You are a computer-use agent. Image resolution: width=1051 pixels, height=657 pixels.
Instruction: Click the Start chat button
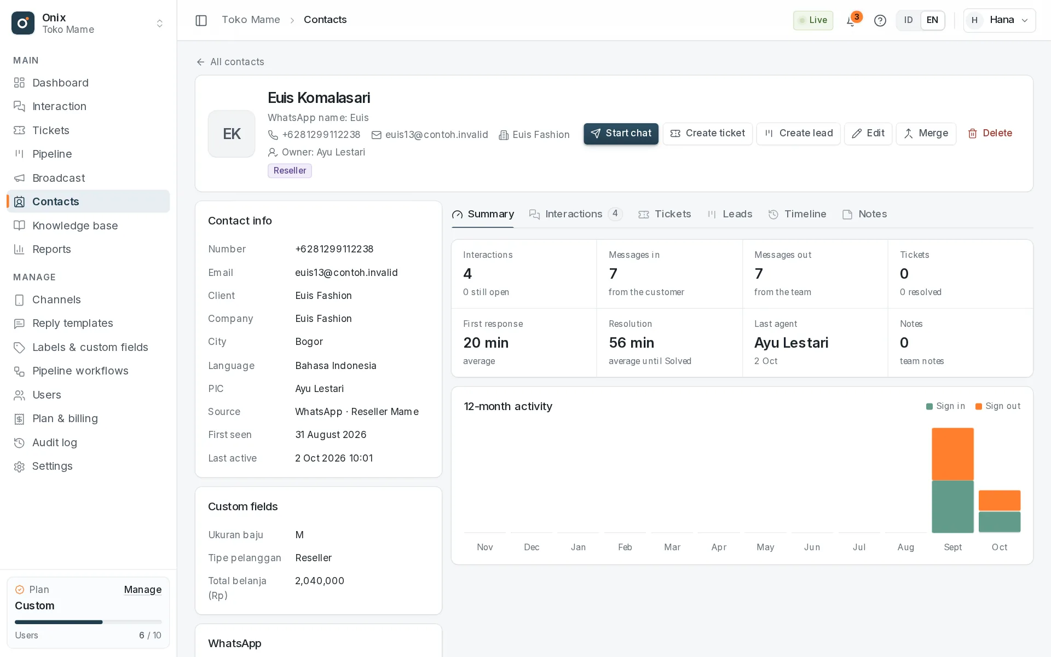pyautogui.click(x=621, y=134)
